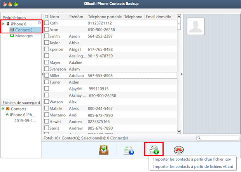The width and height of the screenshot is (241, 172).
Task: Click the export contacts icon with blue arrow
Action: point(129,150)
